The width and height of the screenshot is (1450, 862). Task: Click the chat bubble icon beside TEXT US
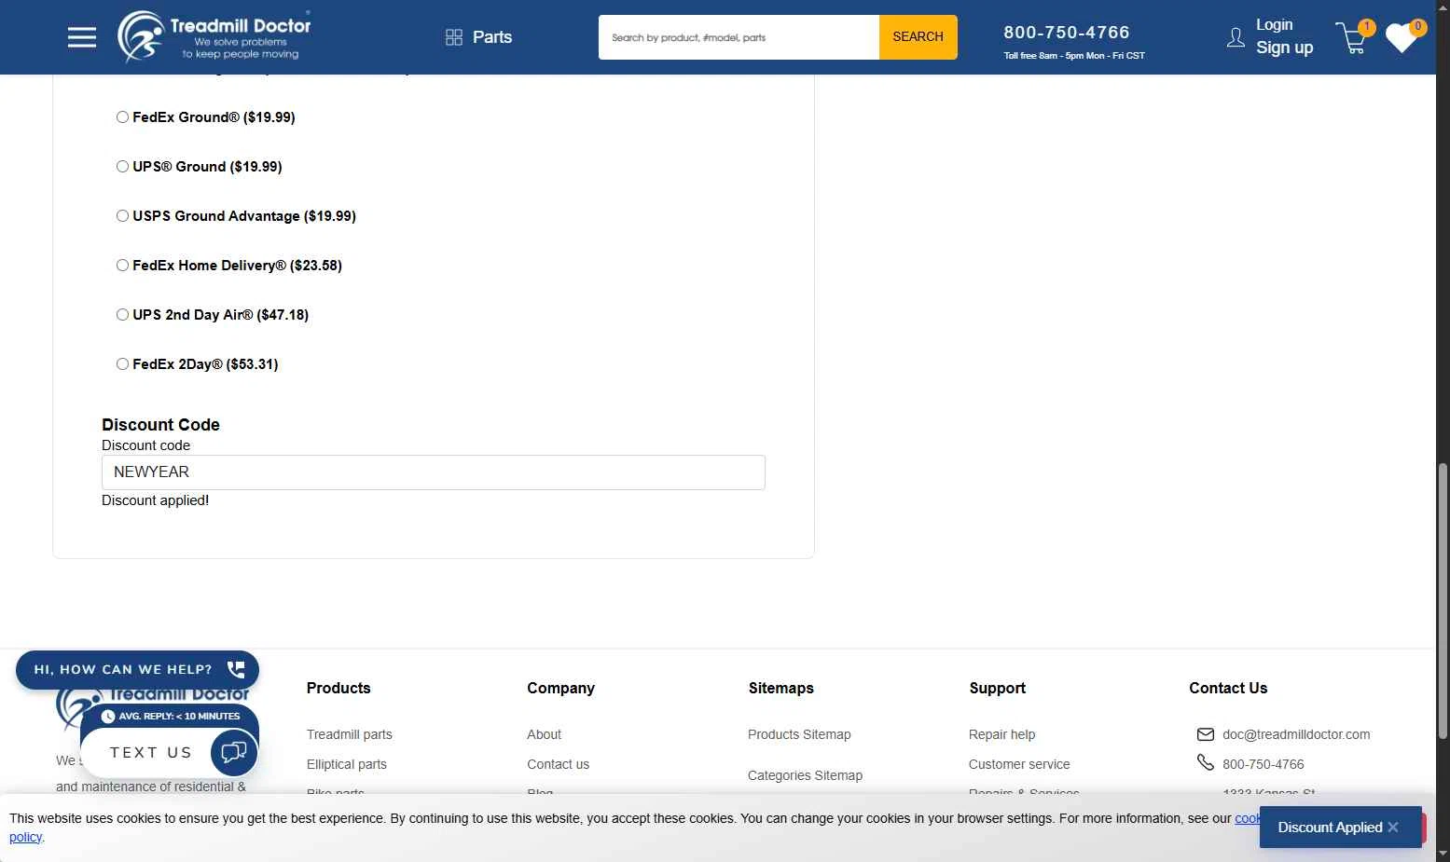click(234, 753)
